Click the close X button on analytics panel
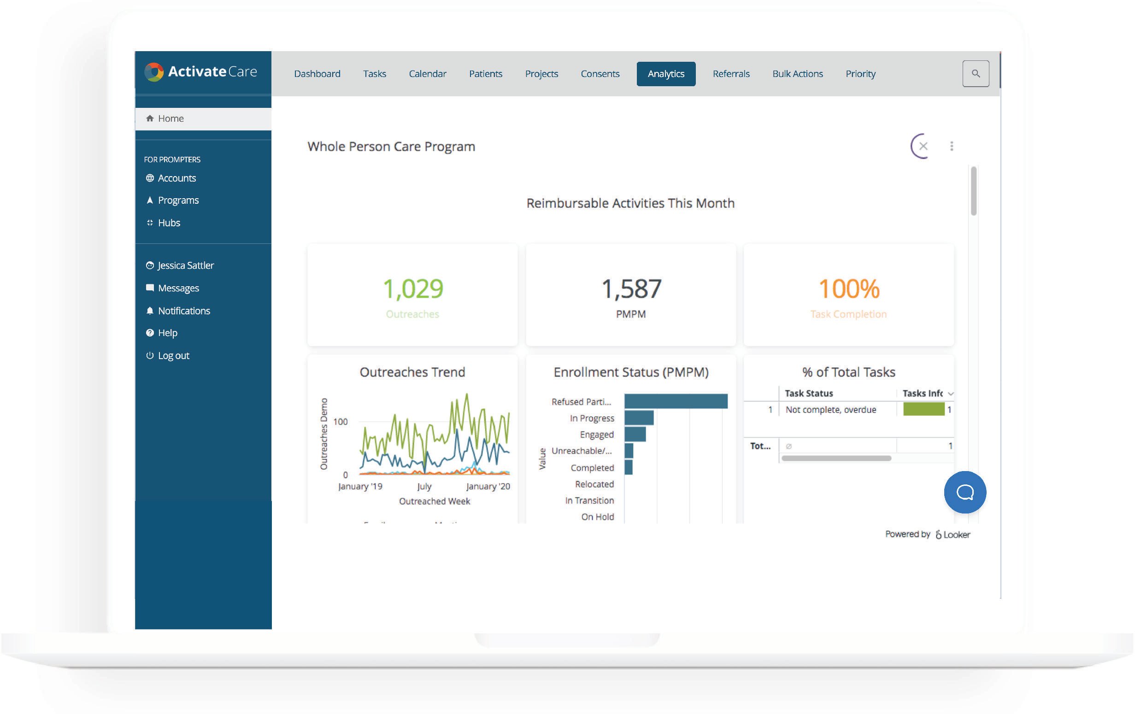 pos(923,146)
